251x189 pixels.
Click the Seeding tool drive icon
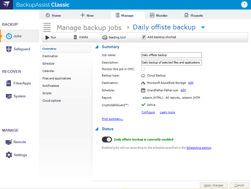tap(104, 37)
